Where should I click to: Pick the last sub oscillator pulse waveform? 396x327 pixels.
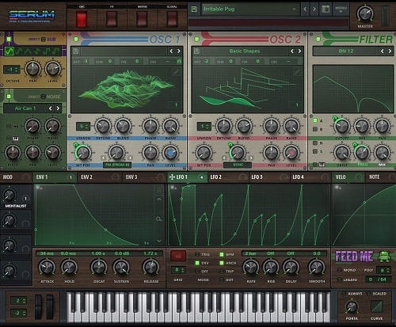[x=56, y=51]
